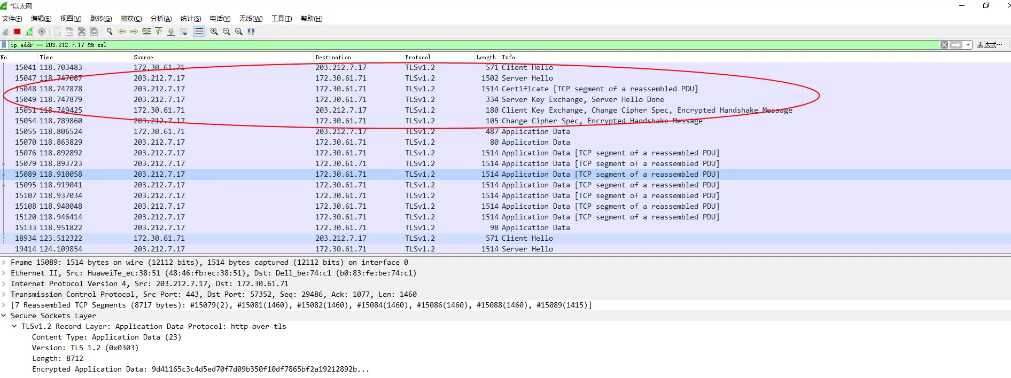Click the filter bookmark icon
The height and width of the screenshot is (378, 1011).
tap(4, 45)
